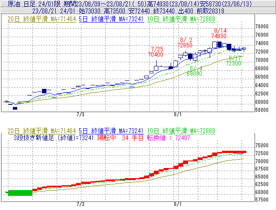This screenshot has height=210, width=276.
Task: Click the 終73440 closing price value
Action: tap(164, 11)
